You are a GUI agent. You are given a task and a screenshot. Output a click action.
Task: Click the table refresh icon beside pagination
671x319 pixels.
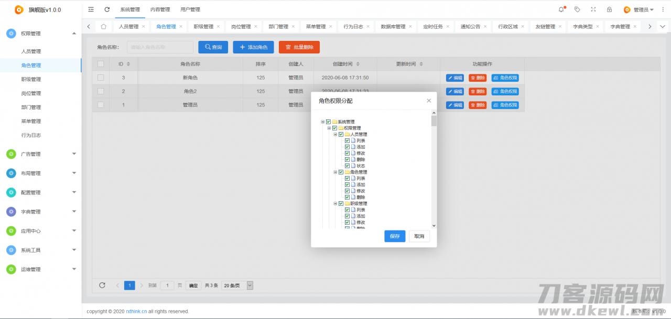[102, 285]
